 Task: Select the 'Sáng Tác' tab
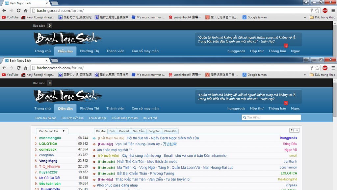(154, 131)
